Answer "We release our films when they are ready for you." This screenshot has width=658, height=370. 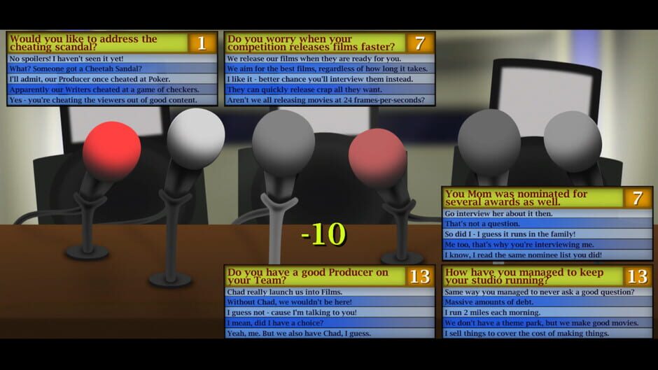click(x=330, y=59)
